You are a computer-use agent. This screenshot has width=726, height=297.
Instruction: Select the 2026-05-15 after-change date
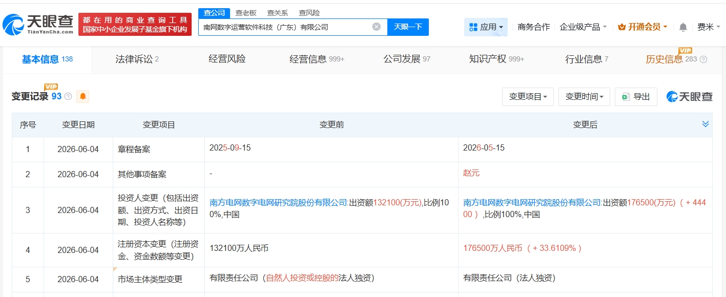click(484, 147)
